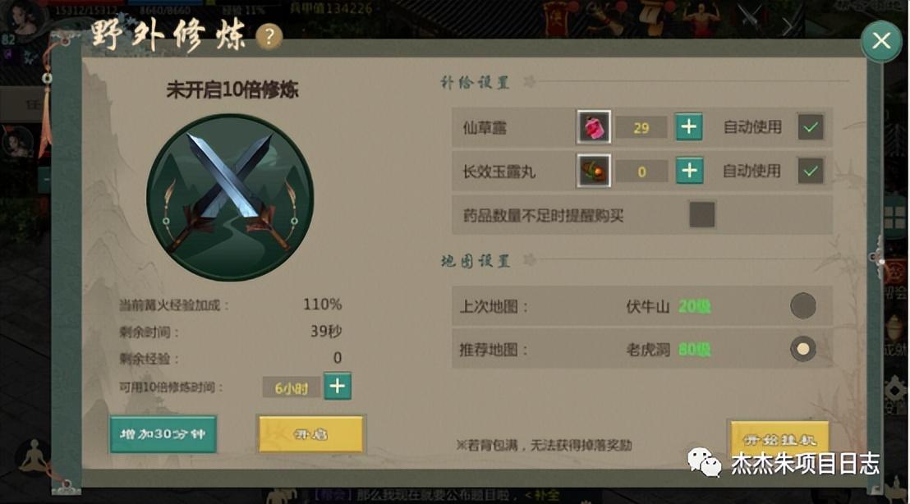
Task: Click the yellow 开启 button
Action: tap(311, 434)
